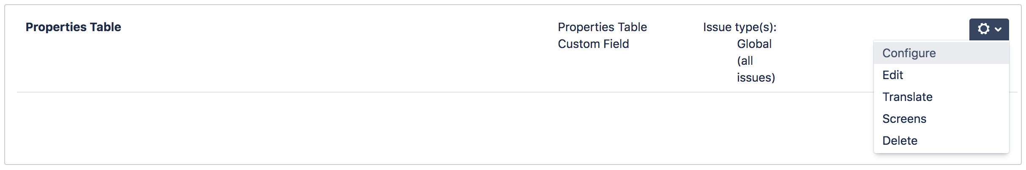Select Configure from the actions menu

tap(909, 53)
